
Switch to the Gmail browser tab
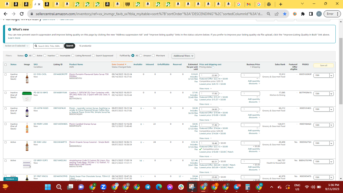pos(248,4)
